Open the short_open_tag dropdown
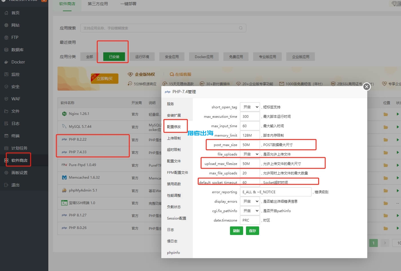Screen dimensions: 401x271 [250, 107]
